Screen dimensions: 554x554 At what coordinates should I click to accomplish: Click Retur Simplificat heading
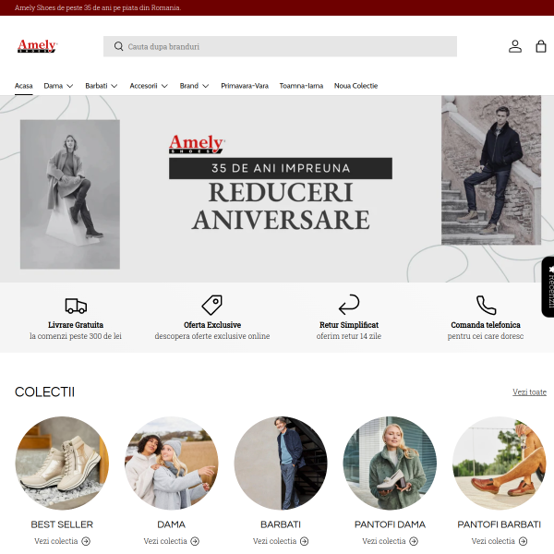coord(349,325)
